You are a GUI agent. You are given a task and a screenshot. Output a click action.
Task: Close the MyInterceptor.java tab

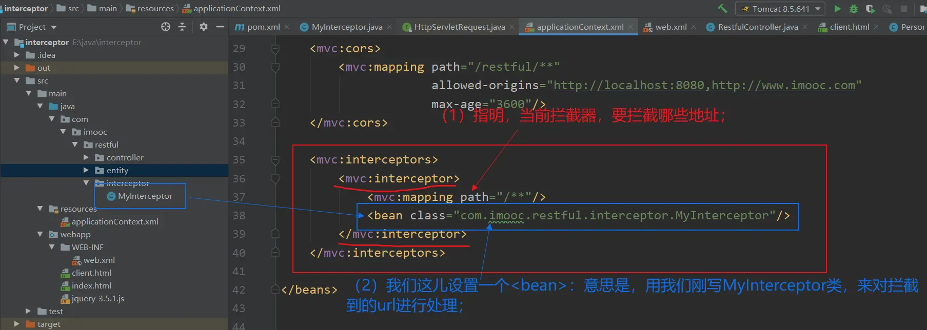pyautogui.click(x=389, y=27)
